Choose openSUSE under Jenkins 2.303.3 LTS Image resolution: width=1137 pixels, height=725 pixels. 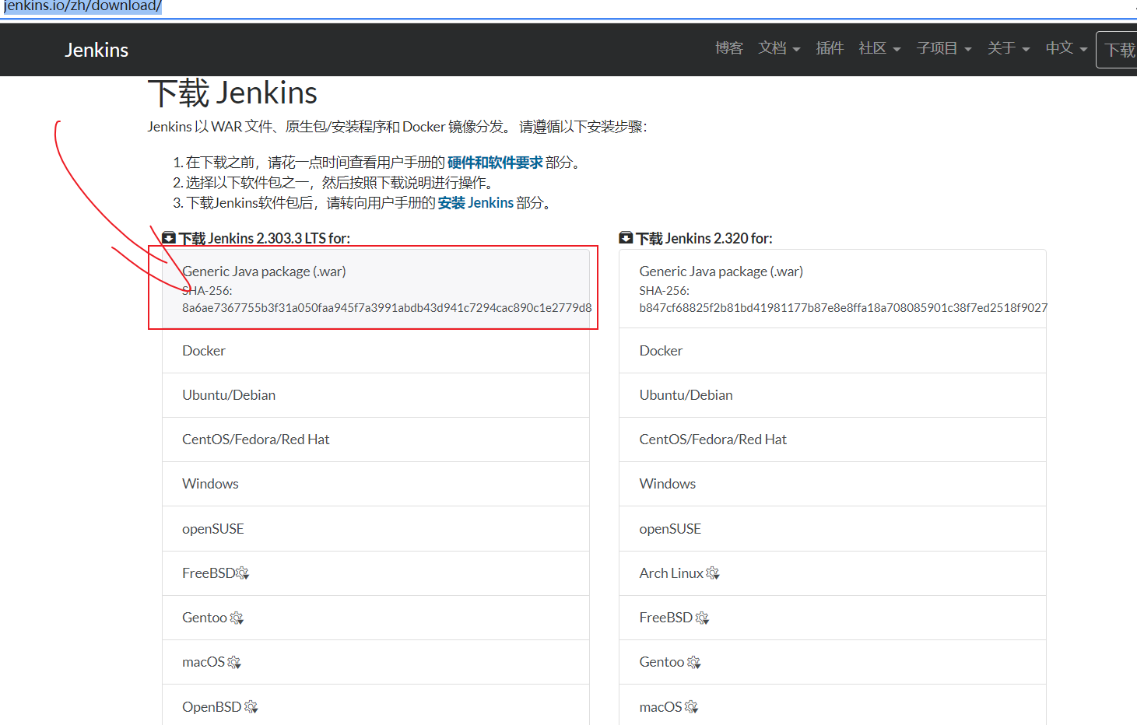tap(376, 529)
